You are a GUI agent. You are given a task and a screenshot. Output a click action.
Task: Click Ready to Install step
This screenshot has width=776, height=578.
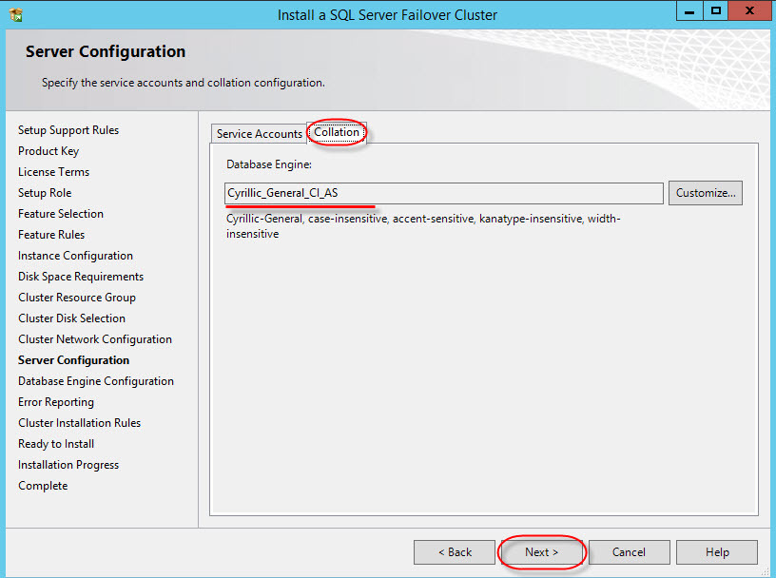(56, 444)
